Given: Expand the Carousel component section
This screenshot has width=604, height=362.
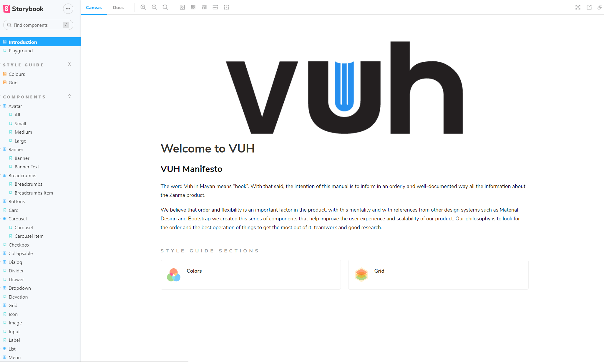Looking at the screenshot, I should click(x=18, y=219).
